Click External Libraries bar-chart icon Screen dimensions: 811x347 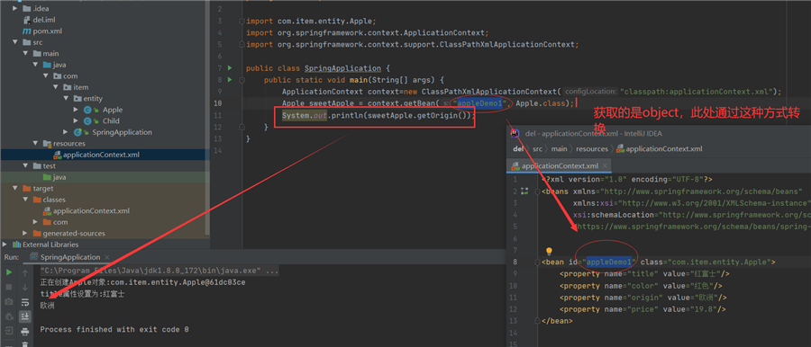pyautogui.click(x=16, y=245)
